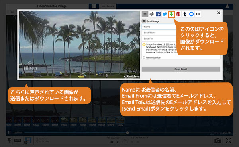Pin image to Pinterest
Screen dimensions: 239x147
(x=178, y=14)
